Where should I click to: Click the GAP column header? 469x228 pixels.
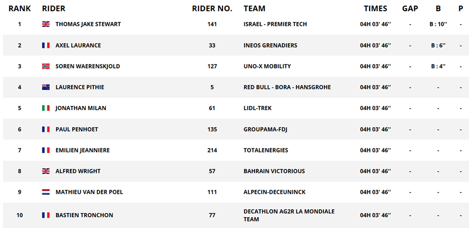point(410,9)
